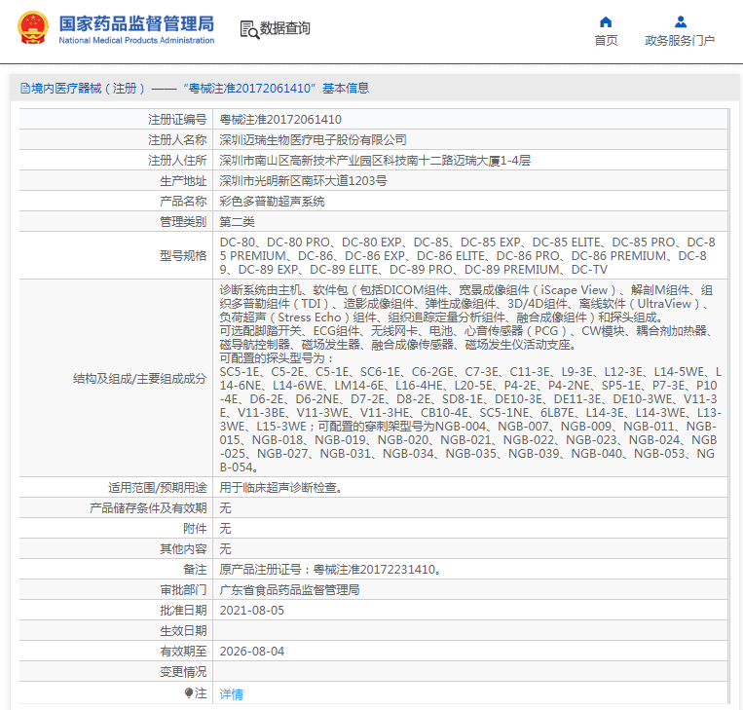
Task: Click 型号规格 label
Action: 183,255
